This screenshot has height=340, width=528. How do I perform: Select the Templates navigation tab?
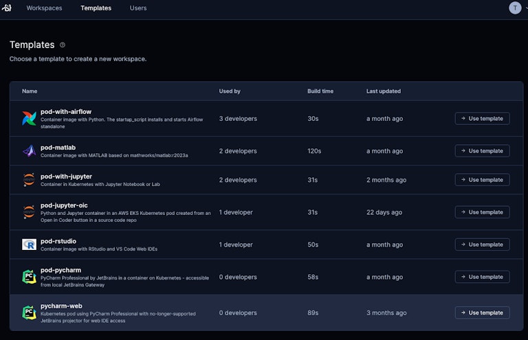click(96, 8)
